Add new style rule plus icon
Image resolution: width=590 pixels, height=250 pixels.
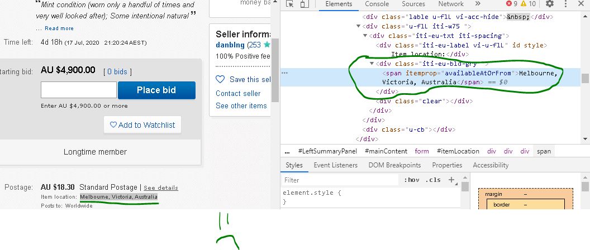point(451,180)
